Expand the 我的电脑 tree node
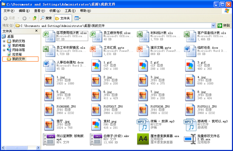The width and height of the screenshot is (233, 151). tap(4, 45)
